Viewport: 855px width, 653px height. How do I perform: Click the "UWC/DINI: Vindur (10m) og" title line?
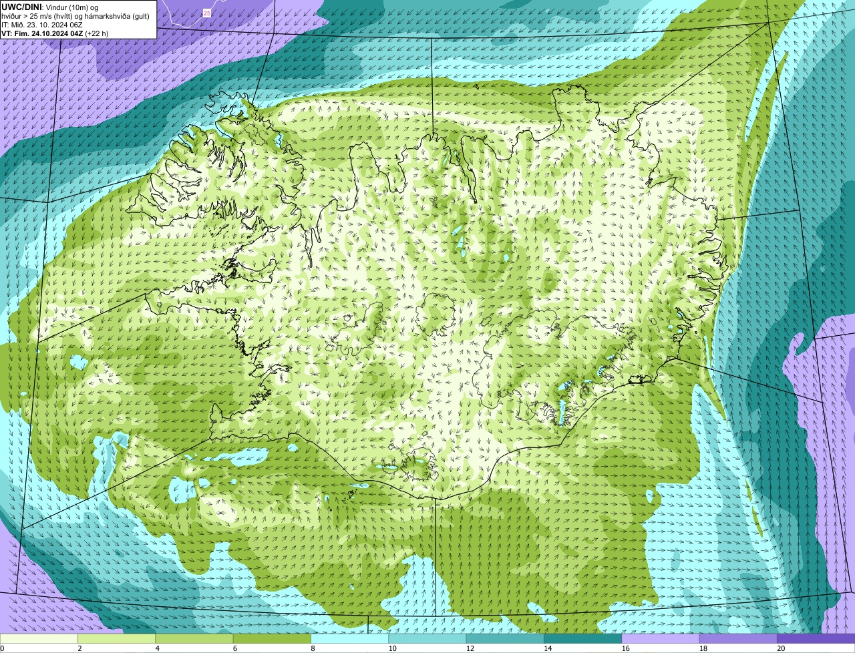click(49, 6)
